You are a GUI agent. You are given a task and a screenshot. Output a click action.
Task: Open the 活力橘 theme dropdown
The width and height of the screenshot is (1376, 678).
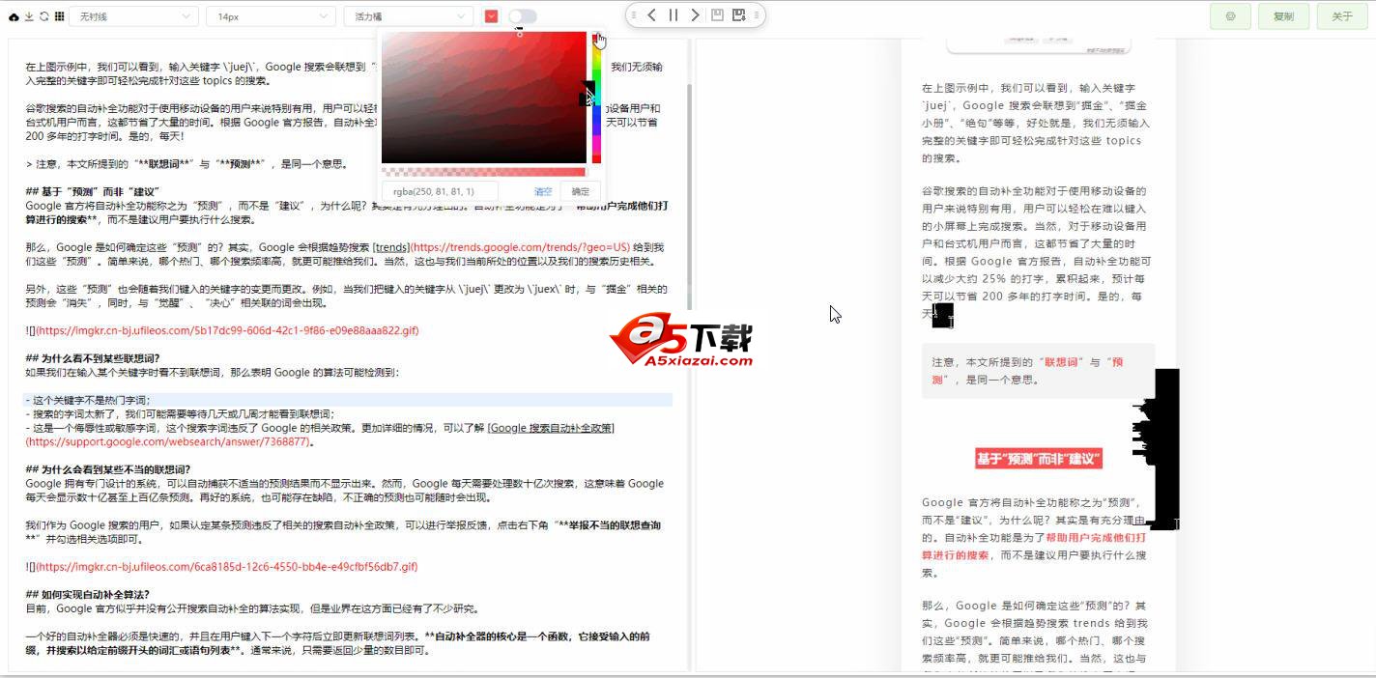pos(408,15)
